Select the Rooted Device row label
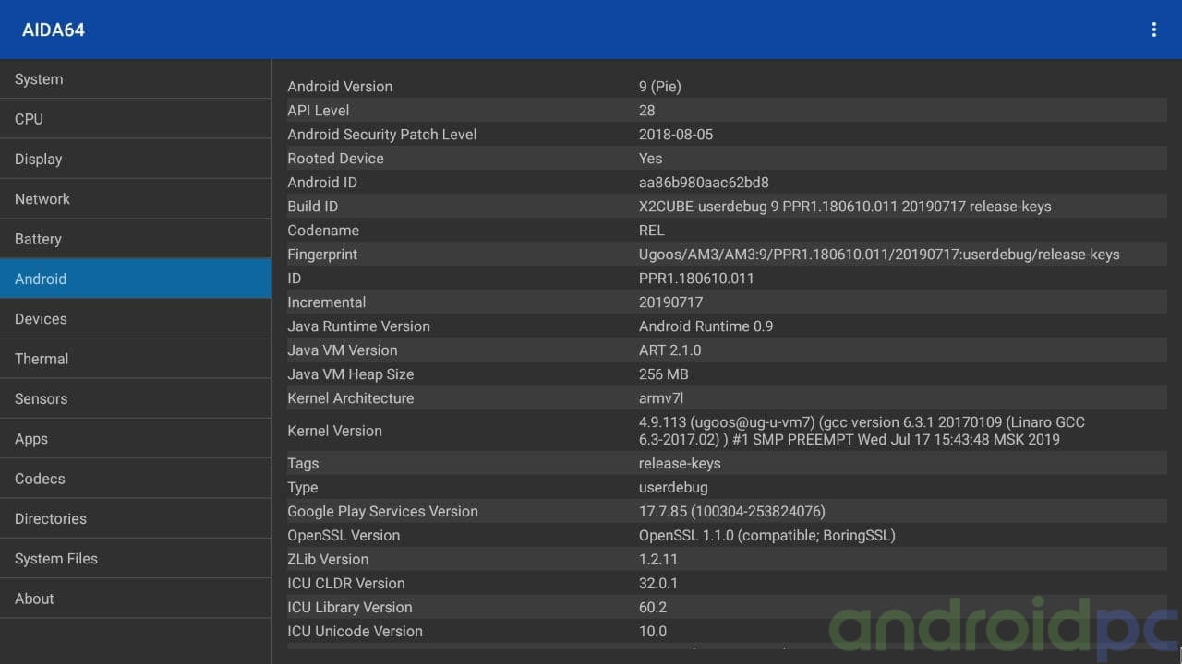Screen dimensions: 1182x664 [335, 159]
